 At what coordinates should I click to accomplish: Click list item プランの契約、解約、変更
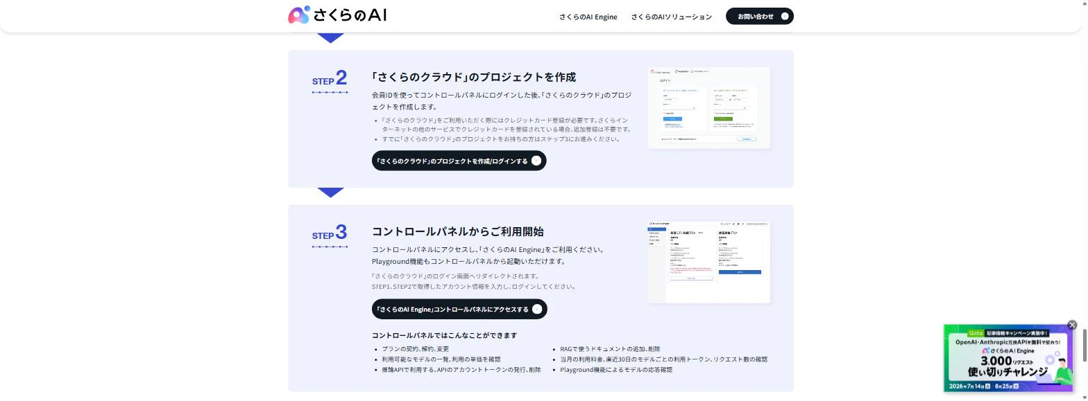(x=415, y=349)
